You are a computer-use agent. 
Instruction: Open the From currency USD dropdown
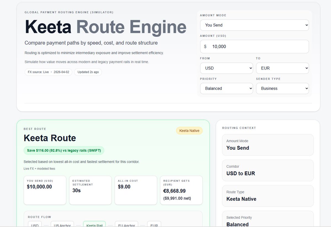226,68
